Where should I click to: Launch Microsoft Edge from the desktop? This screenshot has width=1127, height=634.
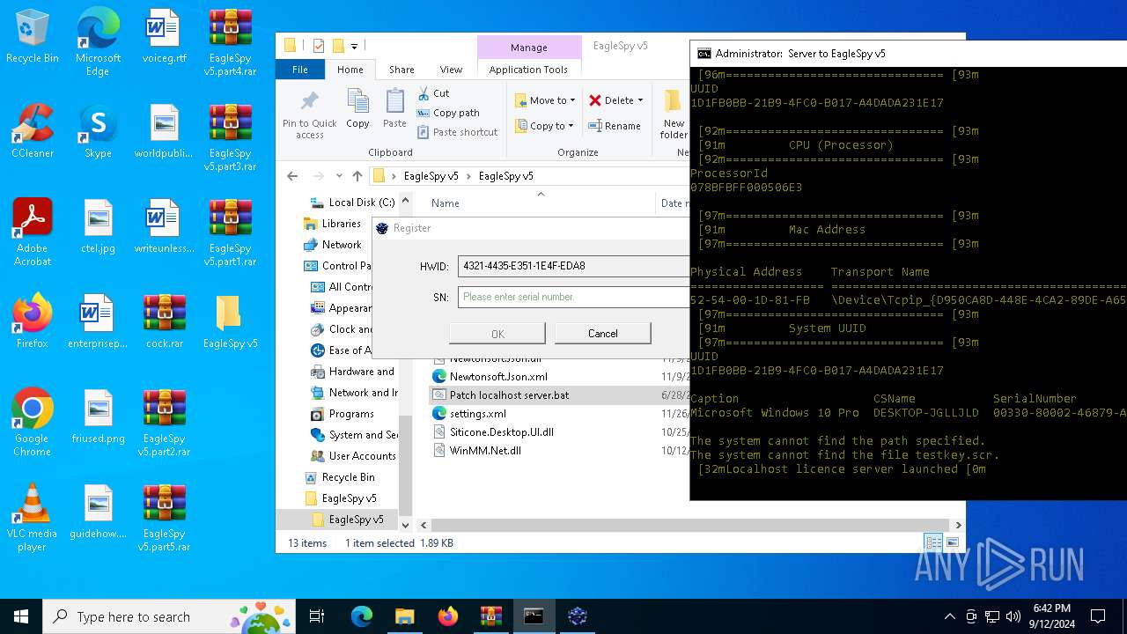98,42
